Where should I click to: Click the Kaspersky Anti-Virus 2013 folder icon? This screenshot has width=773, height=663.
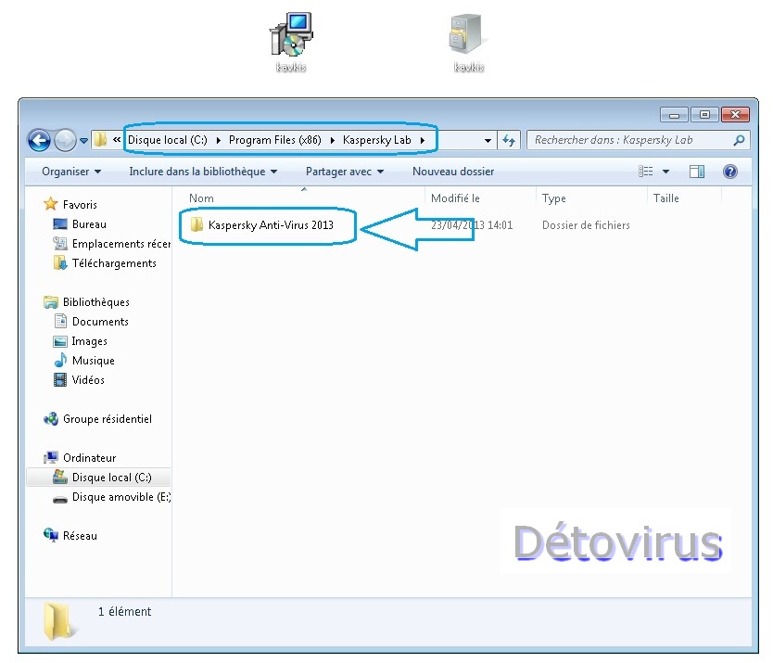[x=196, y=225]
